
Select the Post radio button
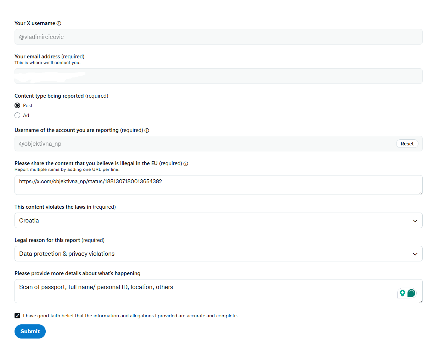17,105
